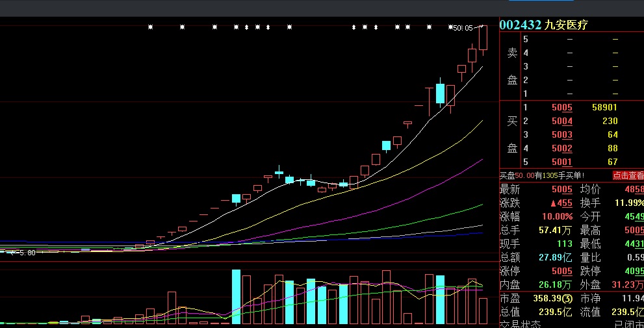This screenshot has width=644, height=328.
Task: Select buy level 2 price 5004
Action: pos(561,121)
